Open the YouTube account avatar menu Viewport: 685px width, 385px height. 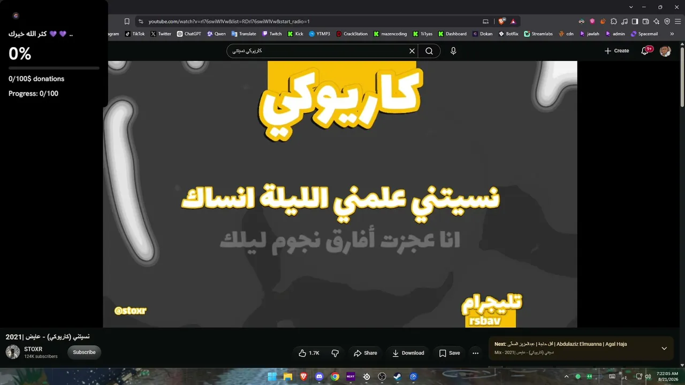(x=665, y=51)
